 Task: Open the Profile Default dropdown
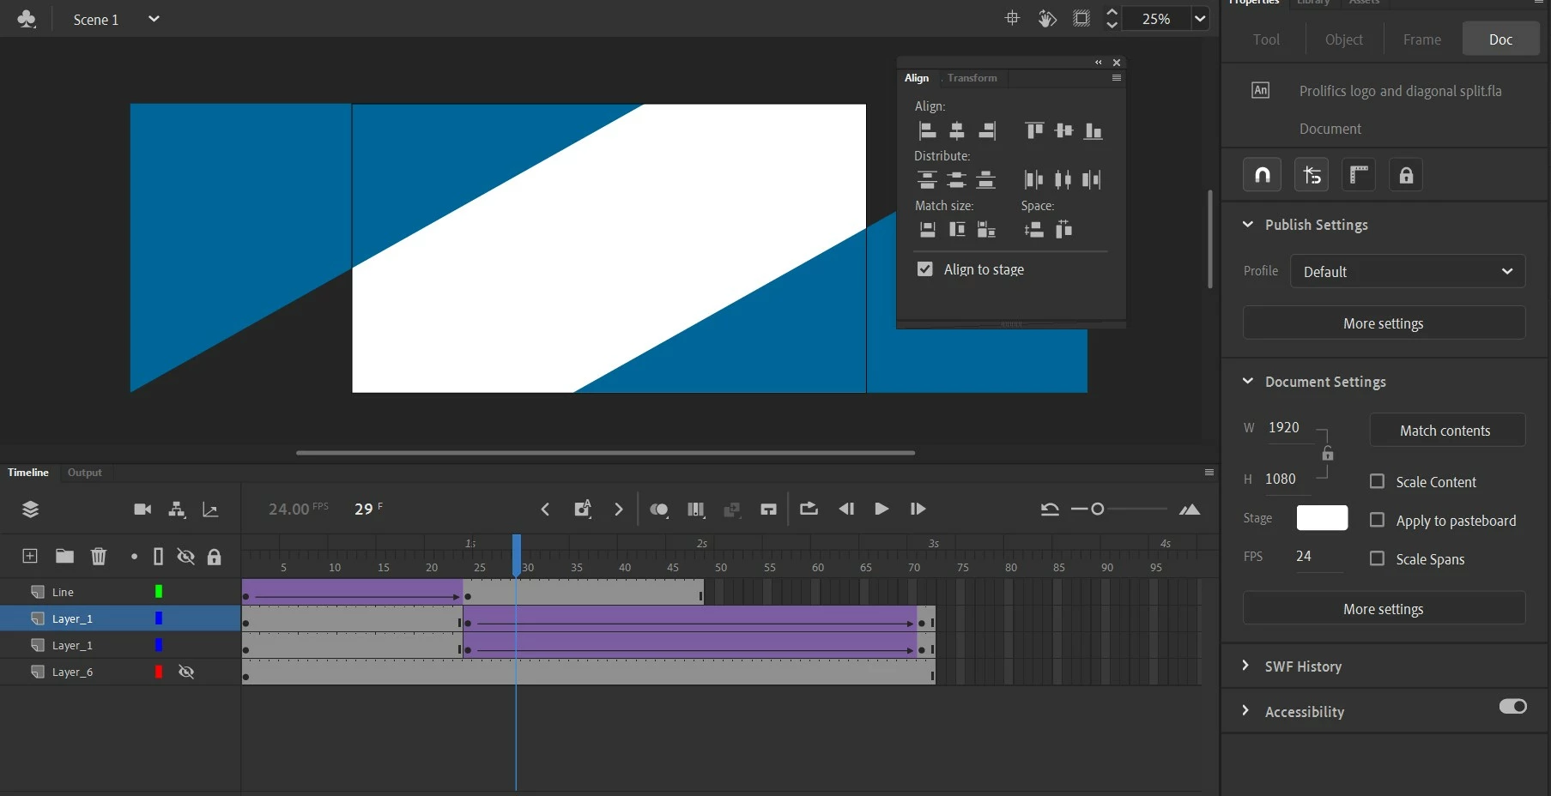coord(1408,271)
